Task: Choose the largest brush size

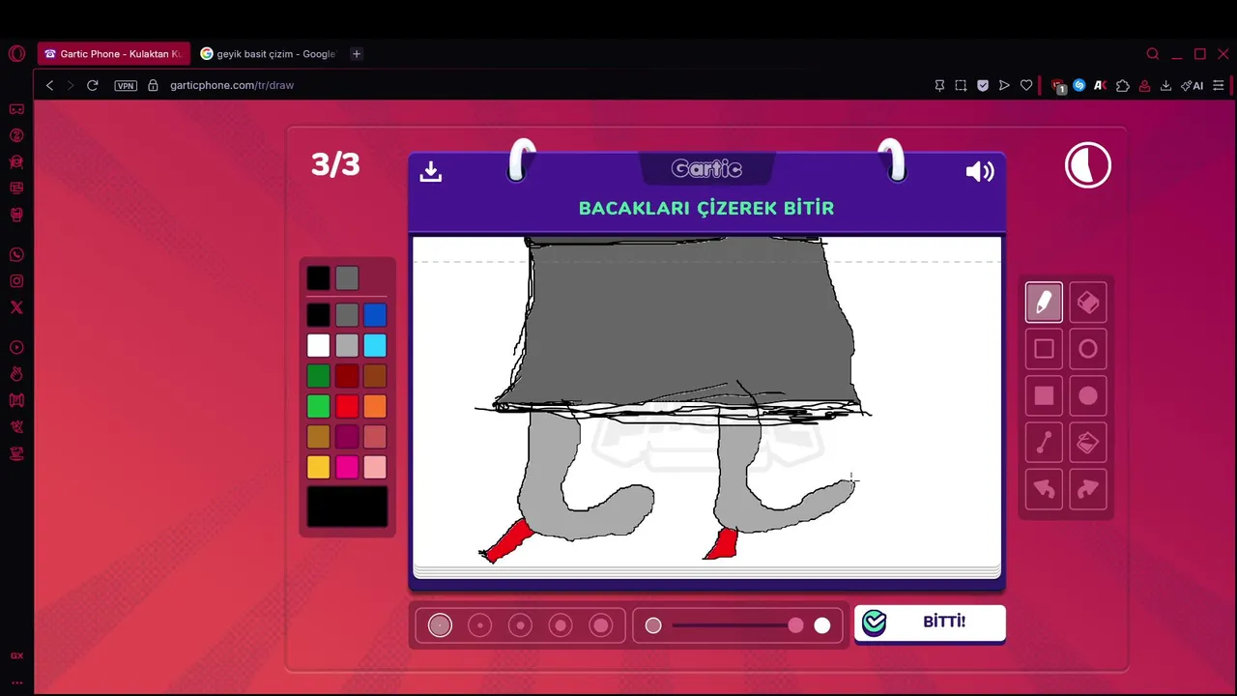Action: (x=601, y=625)
